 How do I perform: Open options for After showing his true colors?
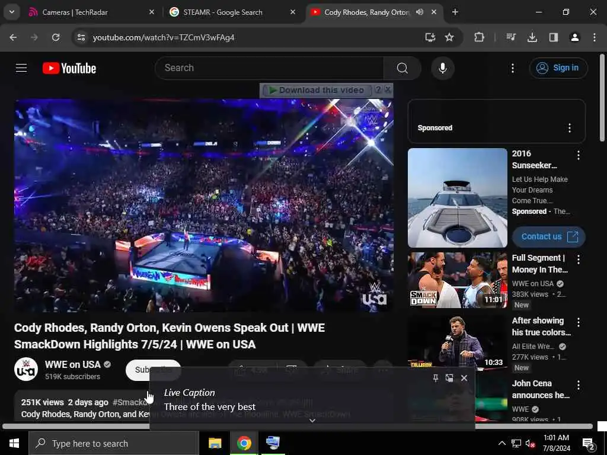[579, 322]
